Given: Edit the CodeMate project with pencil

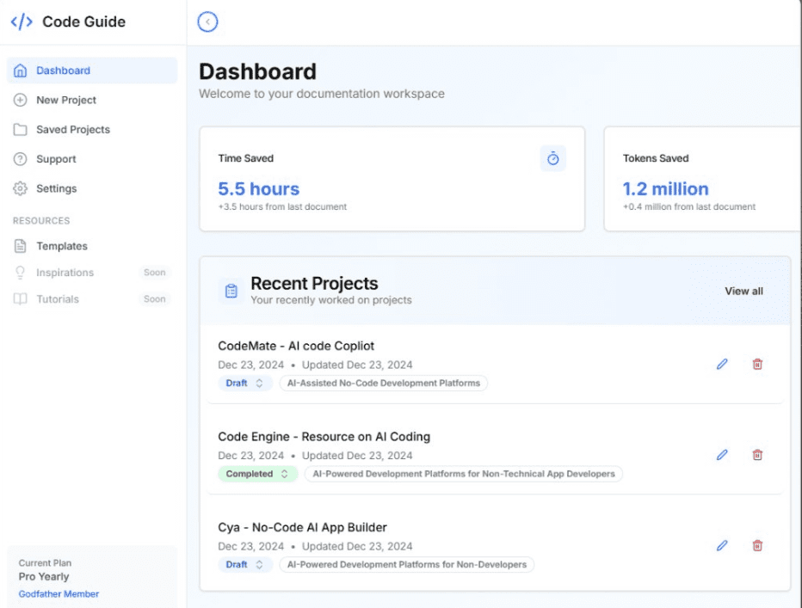Looking at the screenshot, I should click(x=722, y=364).
